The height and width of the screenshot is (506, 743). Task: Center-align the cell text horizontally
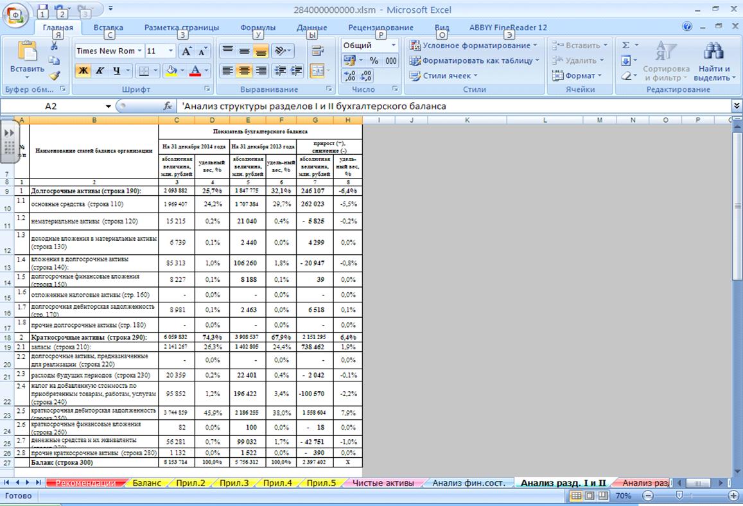tap(243, 71)
